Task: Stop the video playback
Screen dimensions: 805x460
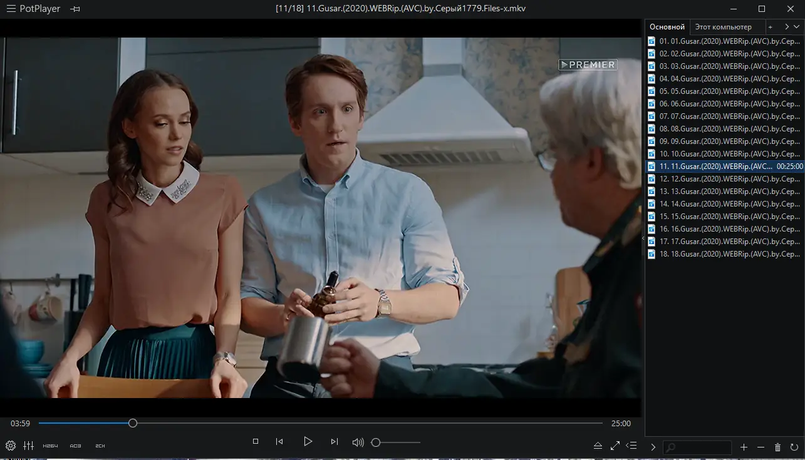Action: [x=256, y=442]
